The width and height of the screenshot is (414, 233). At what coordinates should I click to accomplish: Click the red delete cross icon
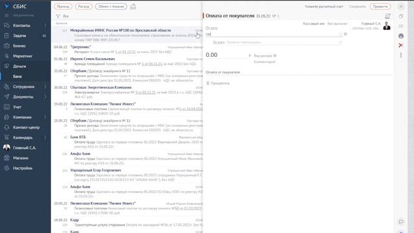[401, 45]
